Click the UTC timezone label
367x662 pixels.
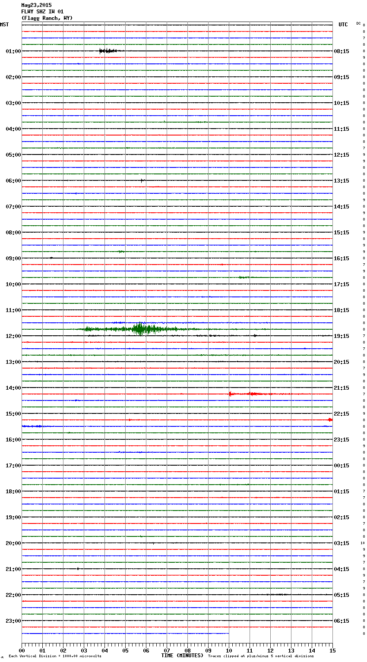point(343,25)
